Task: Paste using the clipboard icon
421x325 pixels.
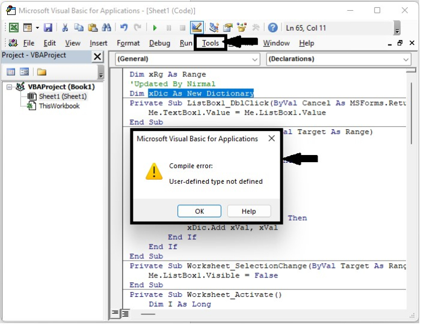Action: click(x=93, y=28)
